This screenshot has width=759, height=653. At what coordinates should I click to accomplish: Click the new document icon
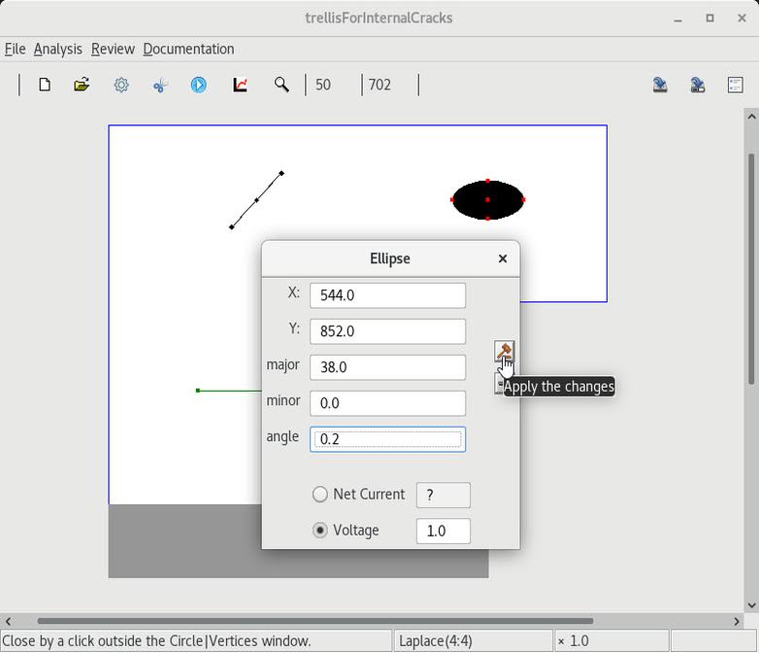click(x=45, y=86)
